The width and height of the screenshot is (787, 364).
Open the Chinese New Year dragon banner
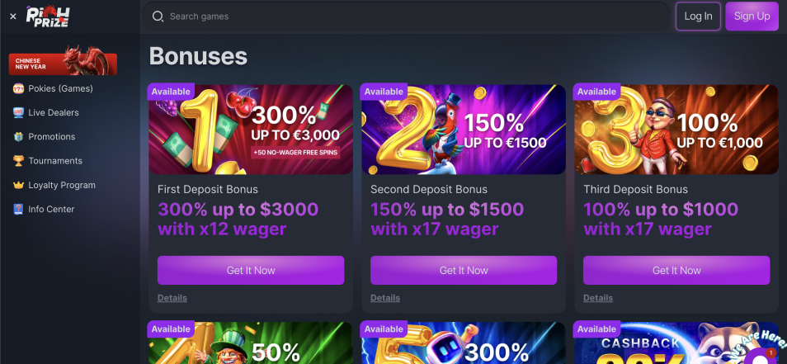pyautogui.click(x=63, y=61)
